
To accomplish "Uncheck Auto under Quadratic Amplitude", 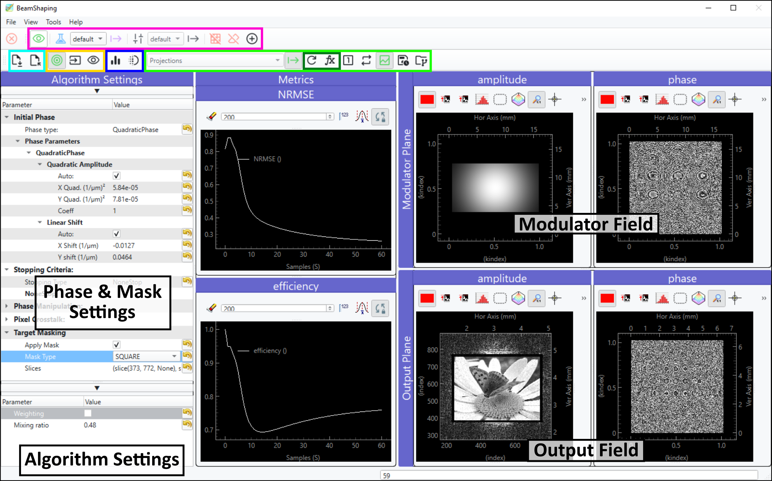I will [116, 176].
